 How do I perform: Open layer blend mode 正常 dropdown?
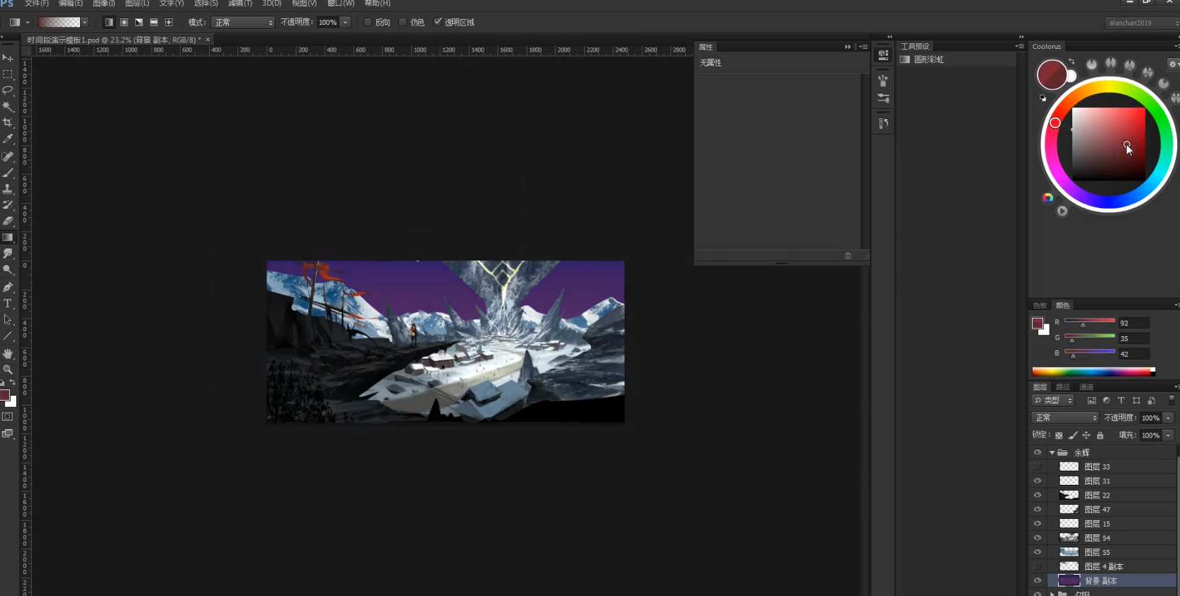(1064, 418)
